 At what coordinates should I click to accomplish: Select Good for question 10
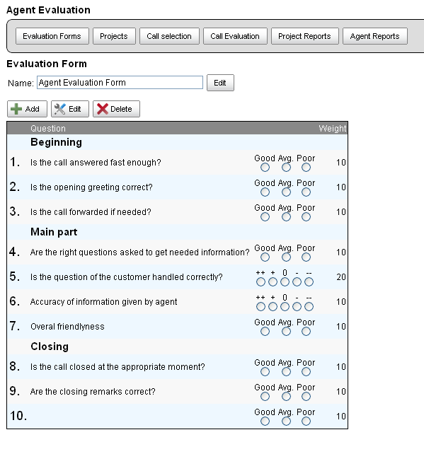265,421
